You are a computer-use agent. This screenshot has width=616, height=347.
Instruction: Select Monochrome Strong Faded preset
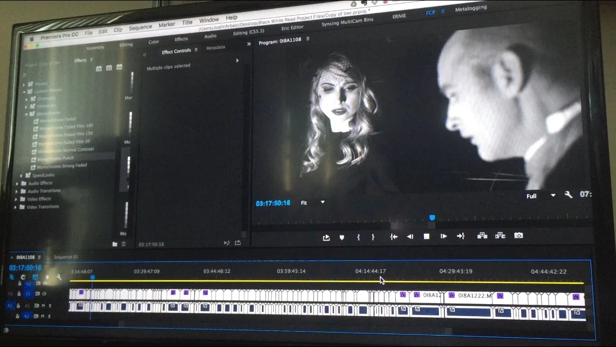pos(62,166)
